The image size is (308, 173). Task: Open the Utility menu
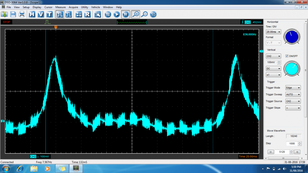(x=84, y=7)
